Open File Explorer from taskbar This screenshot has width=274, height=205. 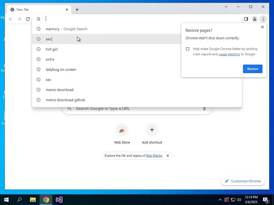[x=33, y=200]
